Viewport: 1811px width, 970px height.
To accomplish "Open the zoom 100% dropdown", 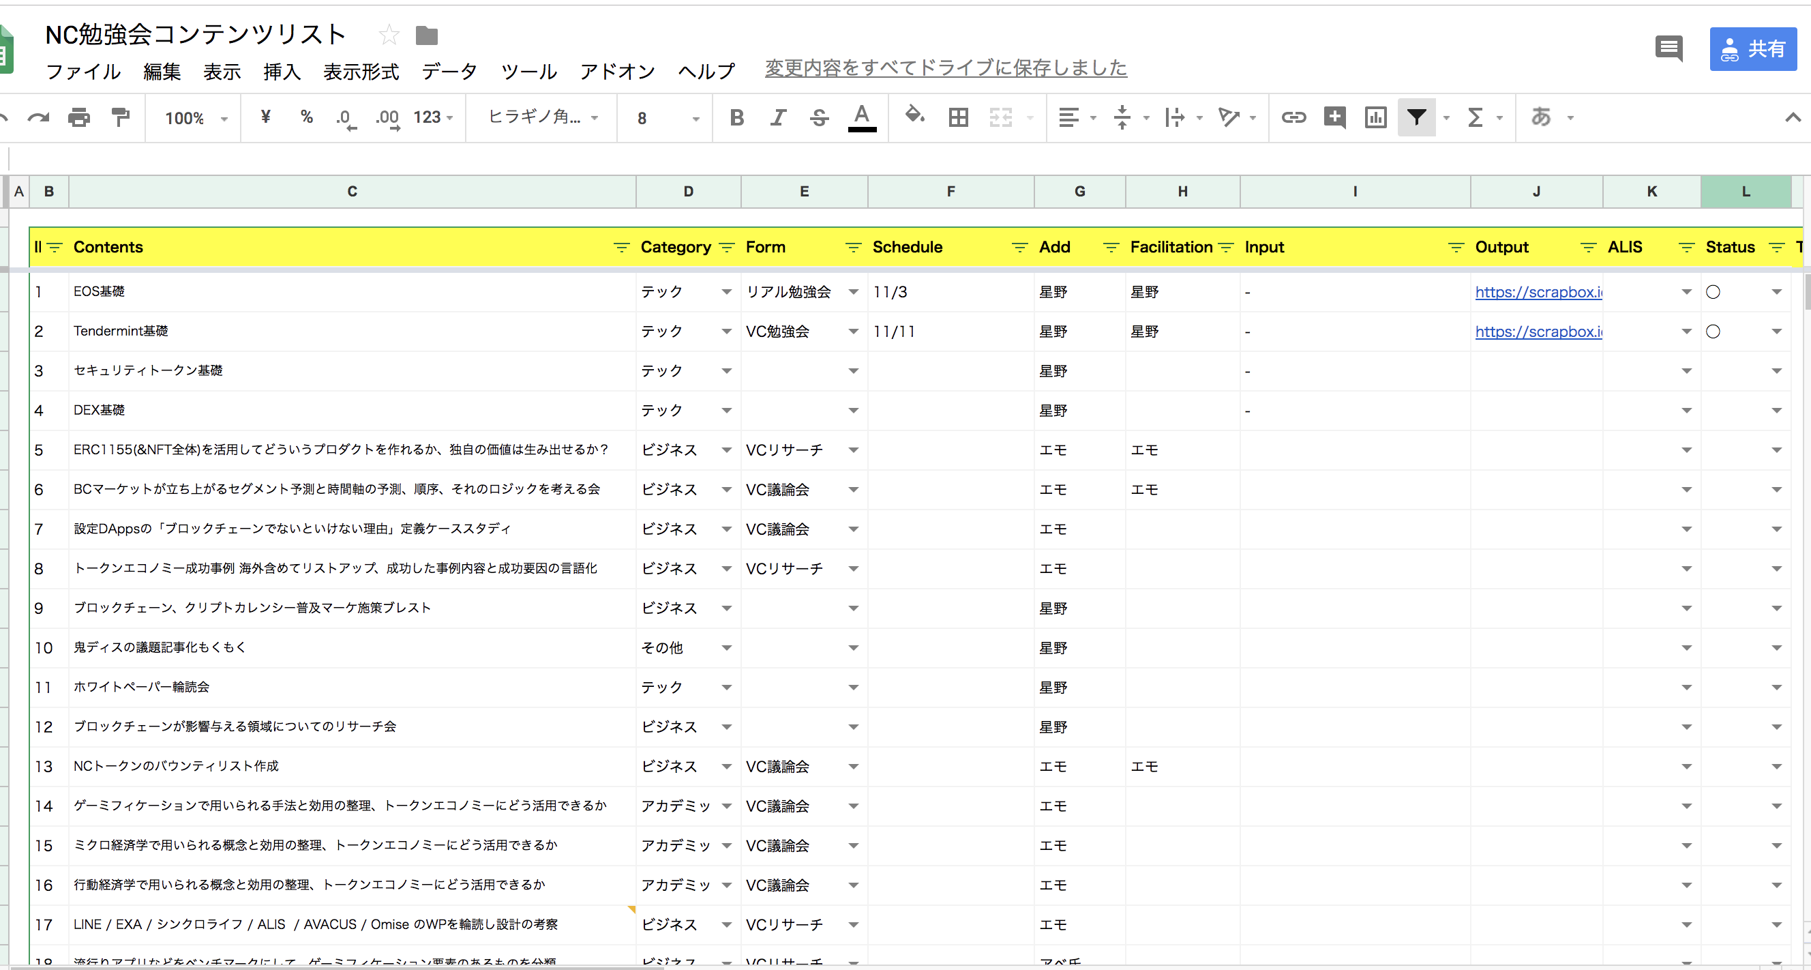I will (196, 118).
